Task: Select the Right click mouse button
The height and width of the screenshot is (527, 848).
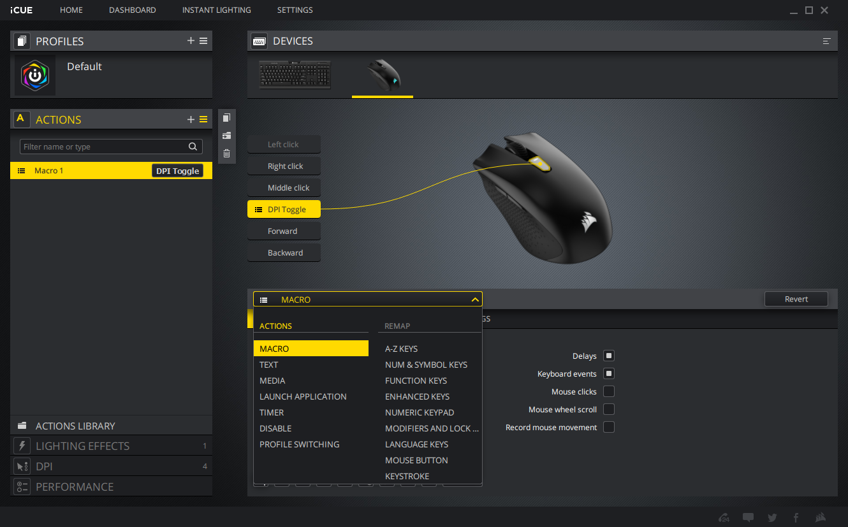Action: pos(284,166)
